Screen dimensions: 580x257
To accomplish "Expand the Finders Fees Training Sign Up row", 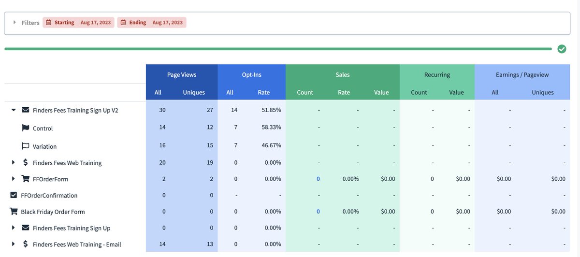I will pos(14,228).
